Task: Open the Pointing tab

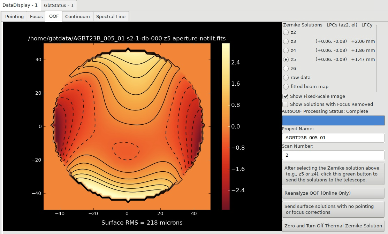Action: (x=14, y=17)
